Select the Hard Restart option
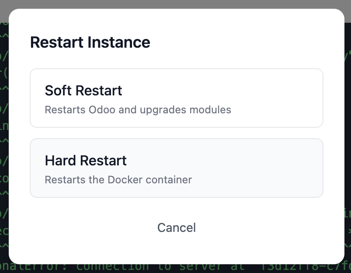Image resolution: width=351 pixels, height=273 pixels. click(x=176, y=168)
